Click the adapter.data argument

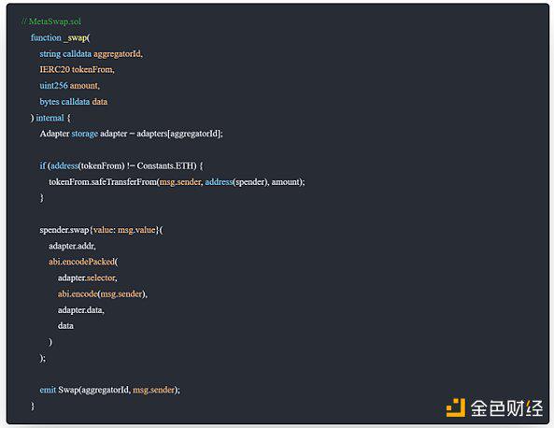coord(81,310)
